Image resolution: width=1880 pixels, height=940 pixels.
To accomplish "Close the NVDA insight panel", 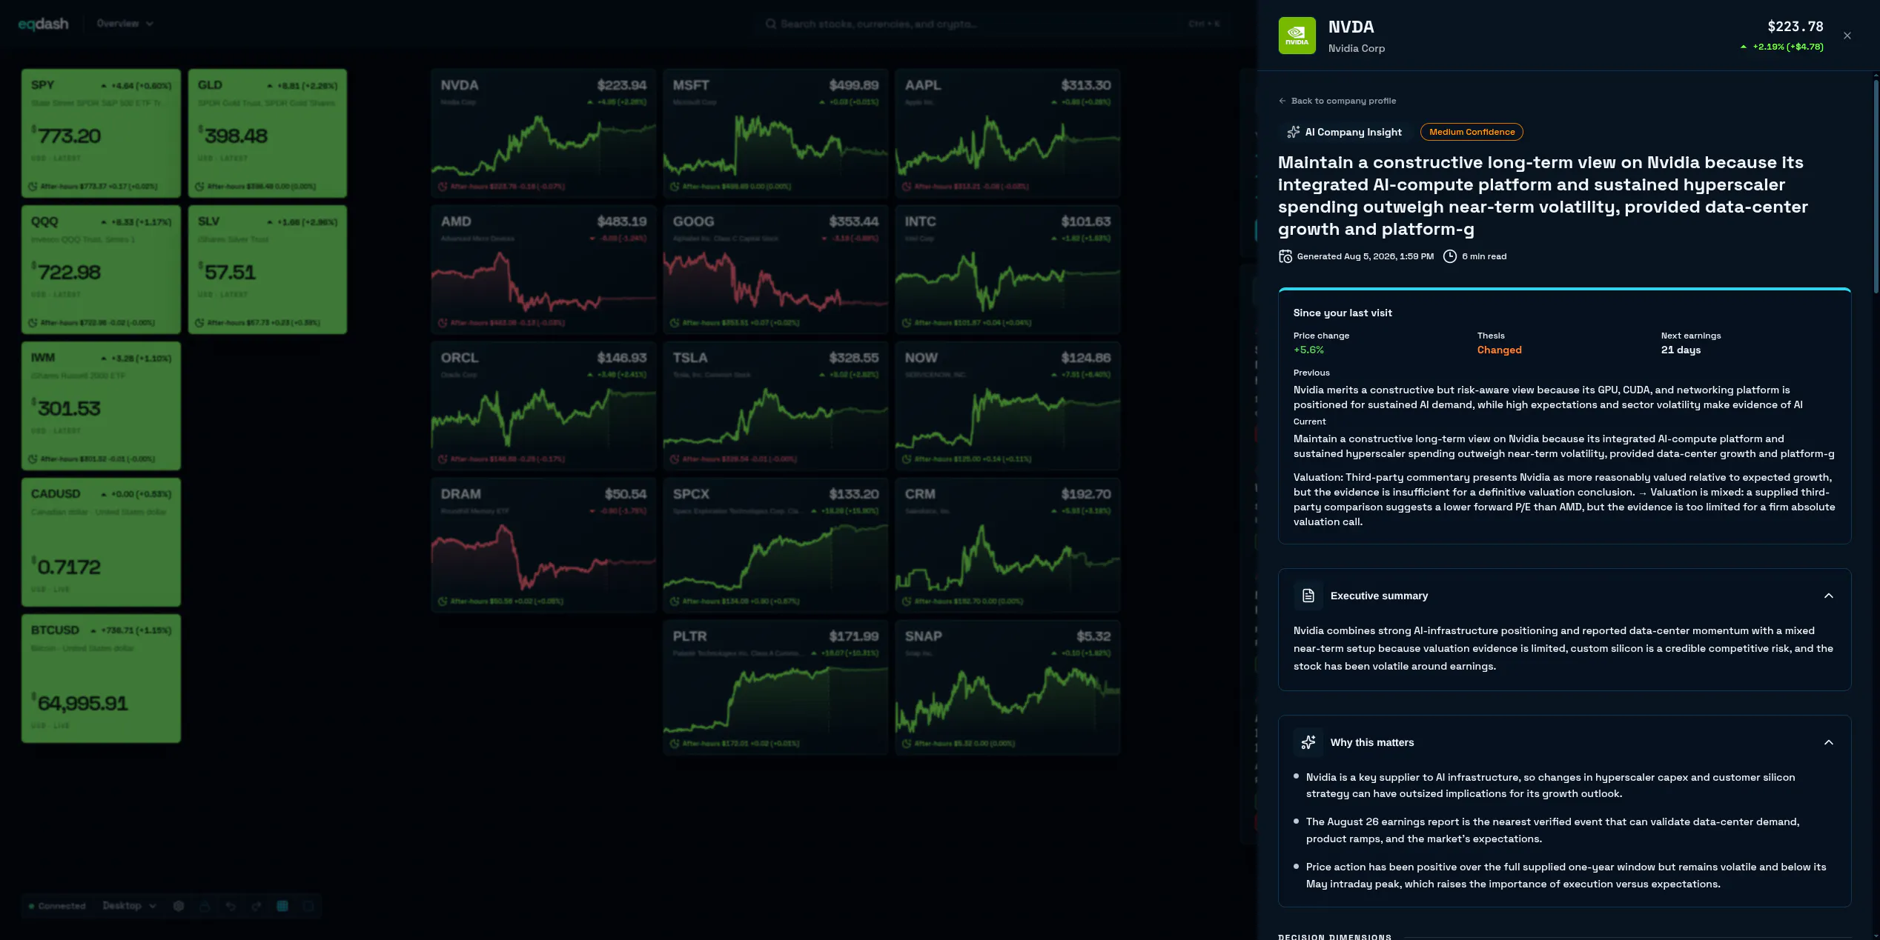I will click(1847, 36).
